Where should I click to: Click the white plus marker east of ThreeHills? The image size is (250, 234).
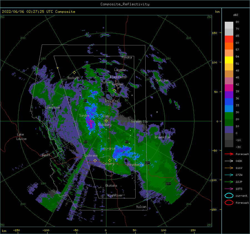(x=157, y=112)
